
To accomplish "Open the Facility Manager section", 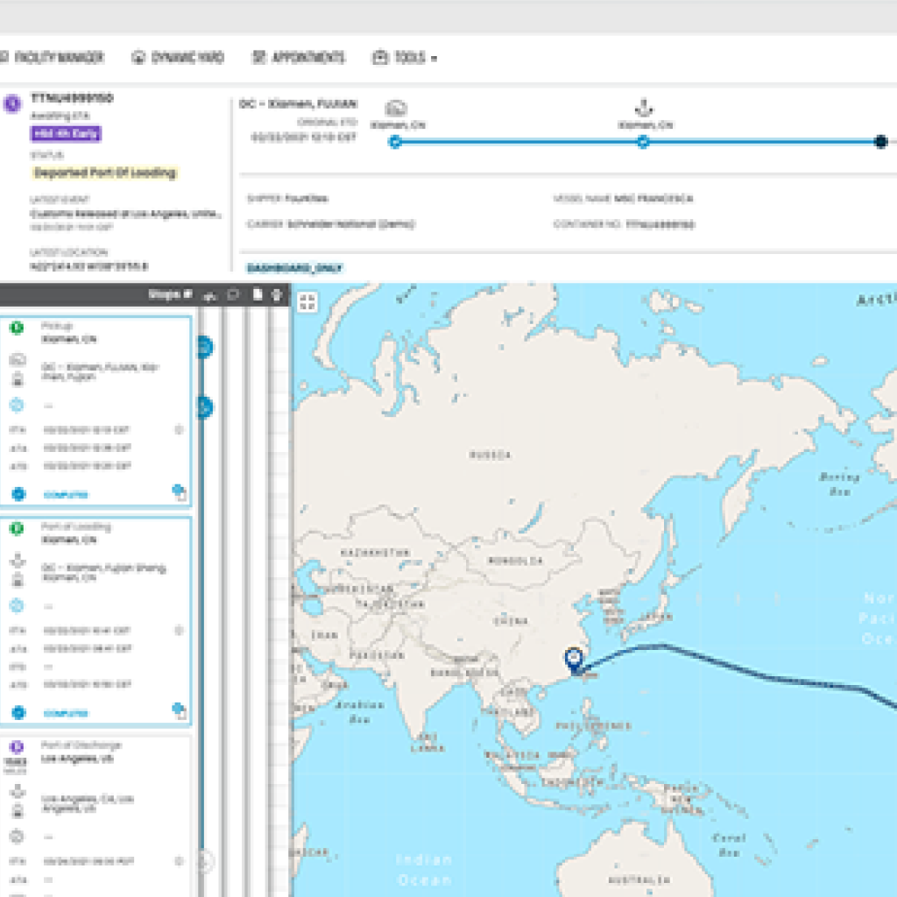I will pyautogui.click(x=57, y=57).
